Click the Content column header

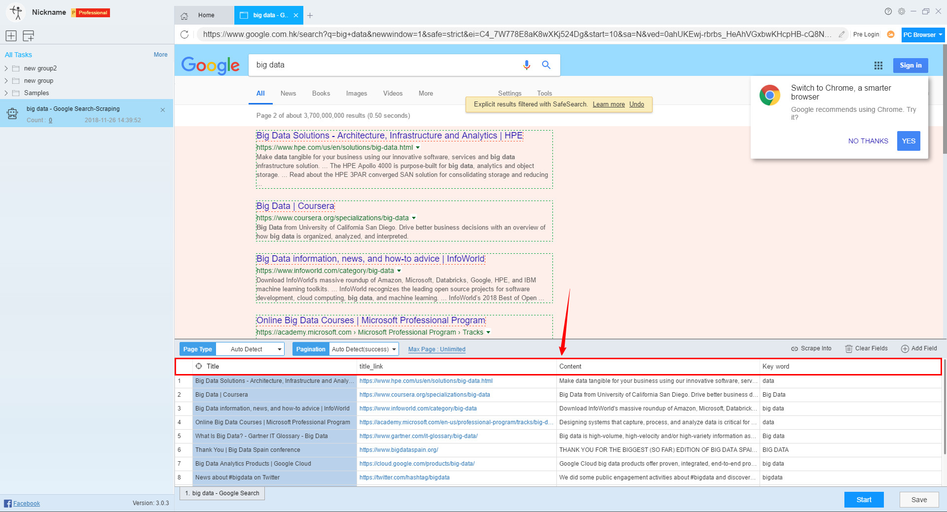coord(658,366)
